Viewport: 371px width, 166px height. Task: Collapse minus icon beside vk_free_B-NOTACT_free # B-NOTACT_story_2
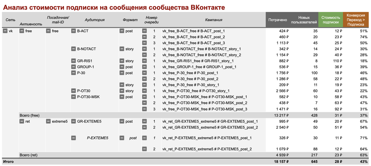pos(144,55)
